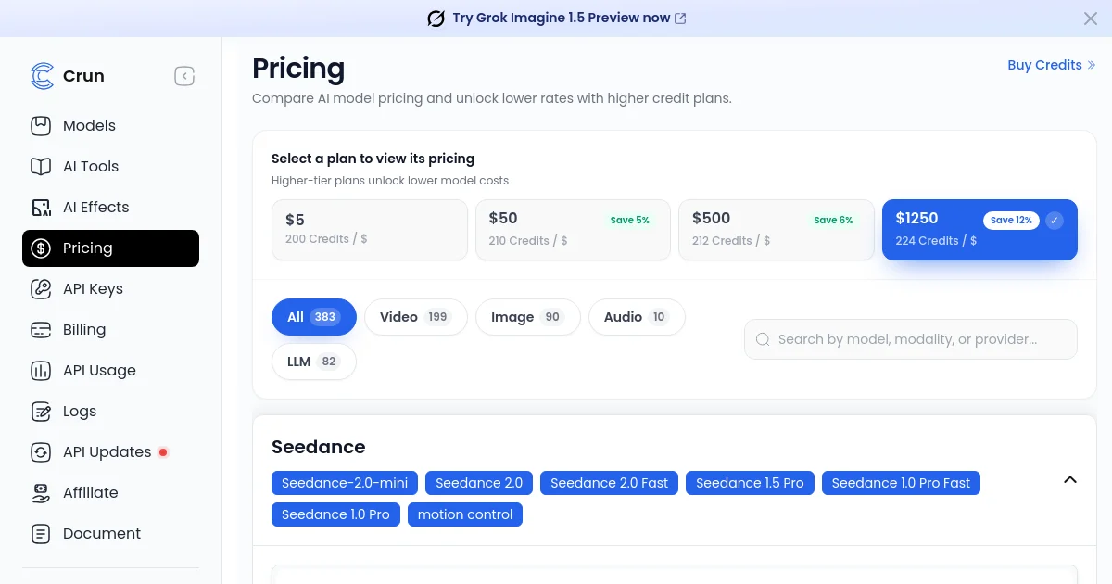Screen dimensions: 1112x584
Task: Open API Usage page
Action: click(110, 370)
